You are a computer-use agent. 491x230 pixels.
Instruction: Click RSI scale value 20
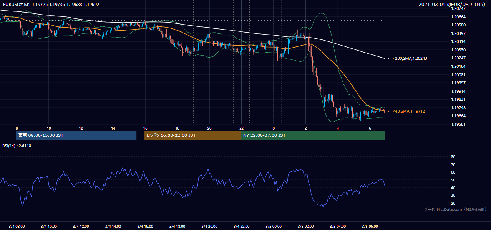pyautogui.click(x=453, y=203)
